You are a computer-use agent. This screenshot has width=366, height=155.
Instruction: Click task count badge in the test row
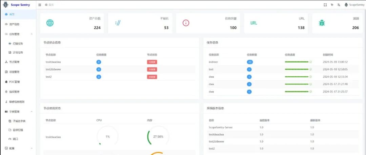249,69
